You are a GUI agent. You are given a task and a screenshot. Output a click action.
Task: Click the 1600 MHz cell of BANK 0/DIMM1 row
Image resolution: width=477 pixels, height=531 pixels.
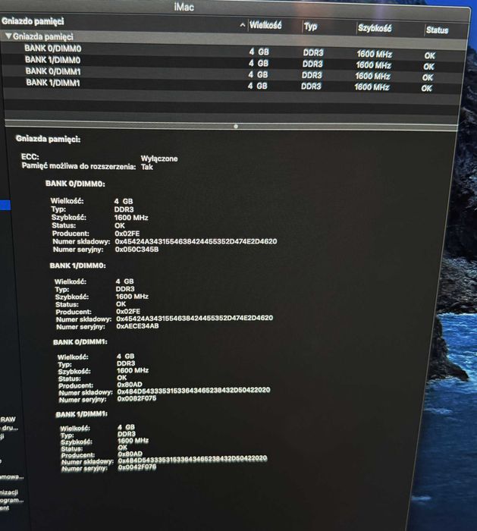(373, 76)
